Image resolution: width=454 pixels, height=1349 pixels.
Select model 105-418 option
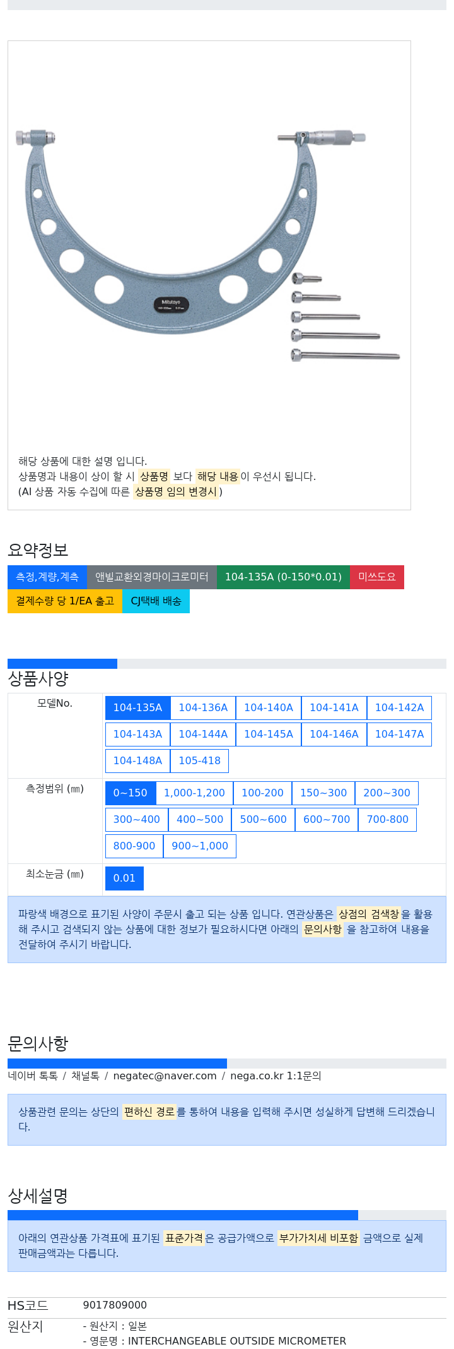[x=199, y=761]
